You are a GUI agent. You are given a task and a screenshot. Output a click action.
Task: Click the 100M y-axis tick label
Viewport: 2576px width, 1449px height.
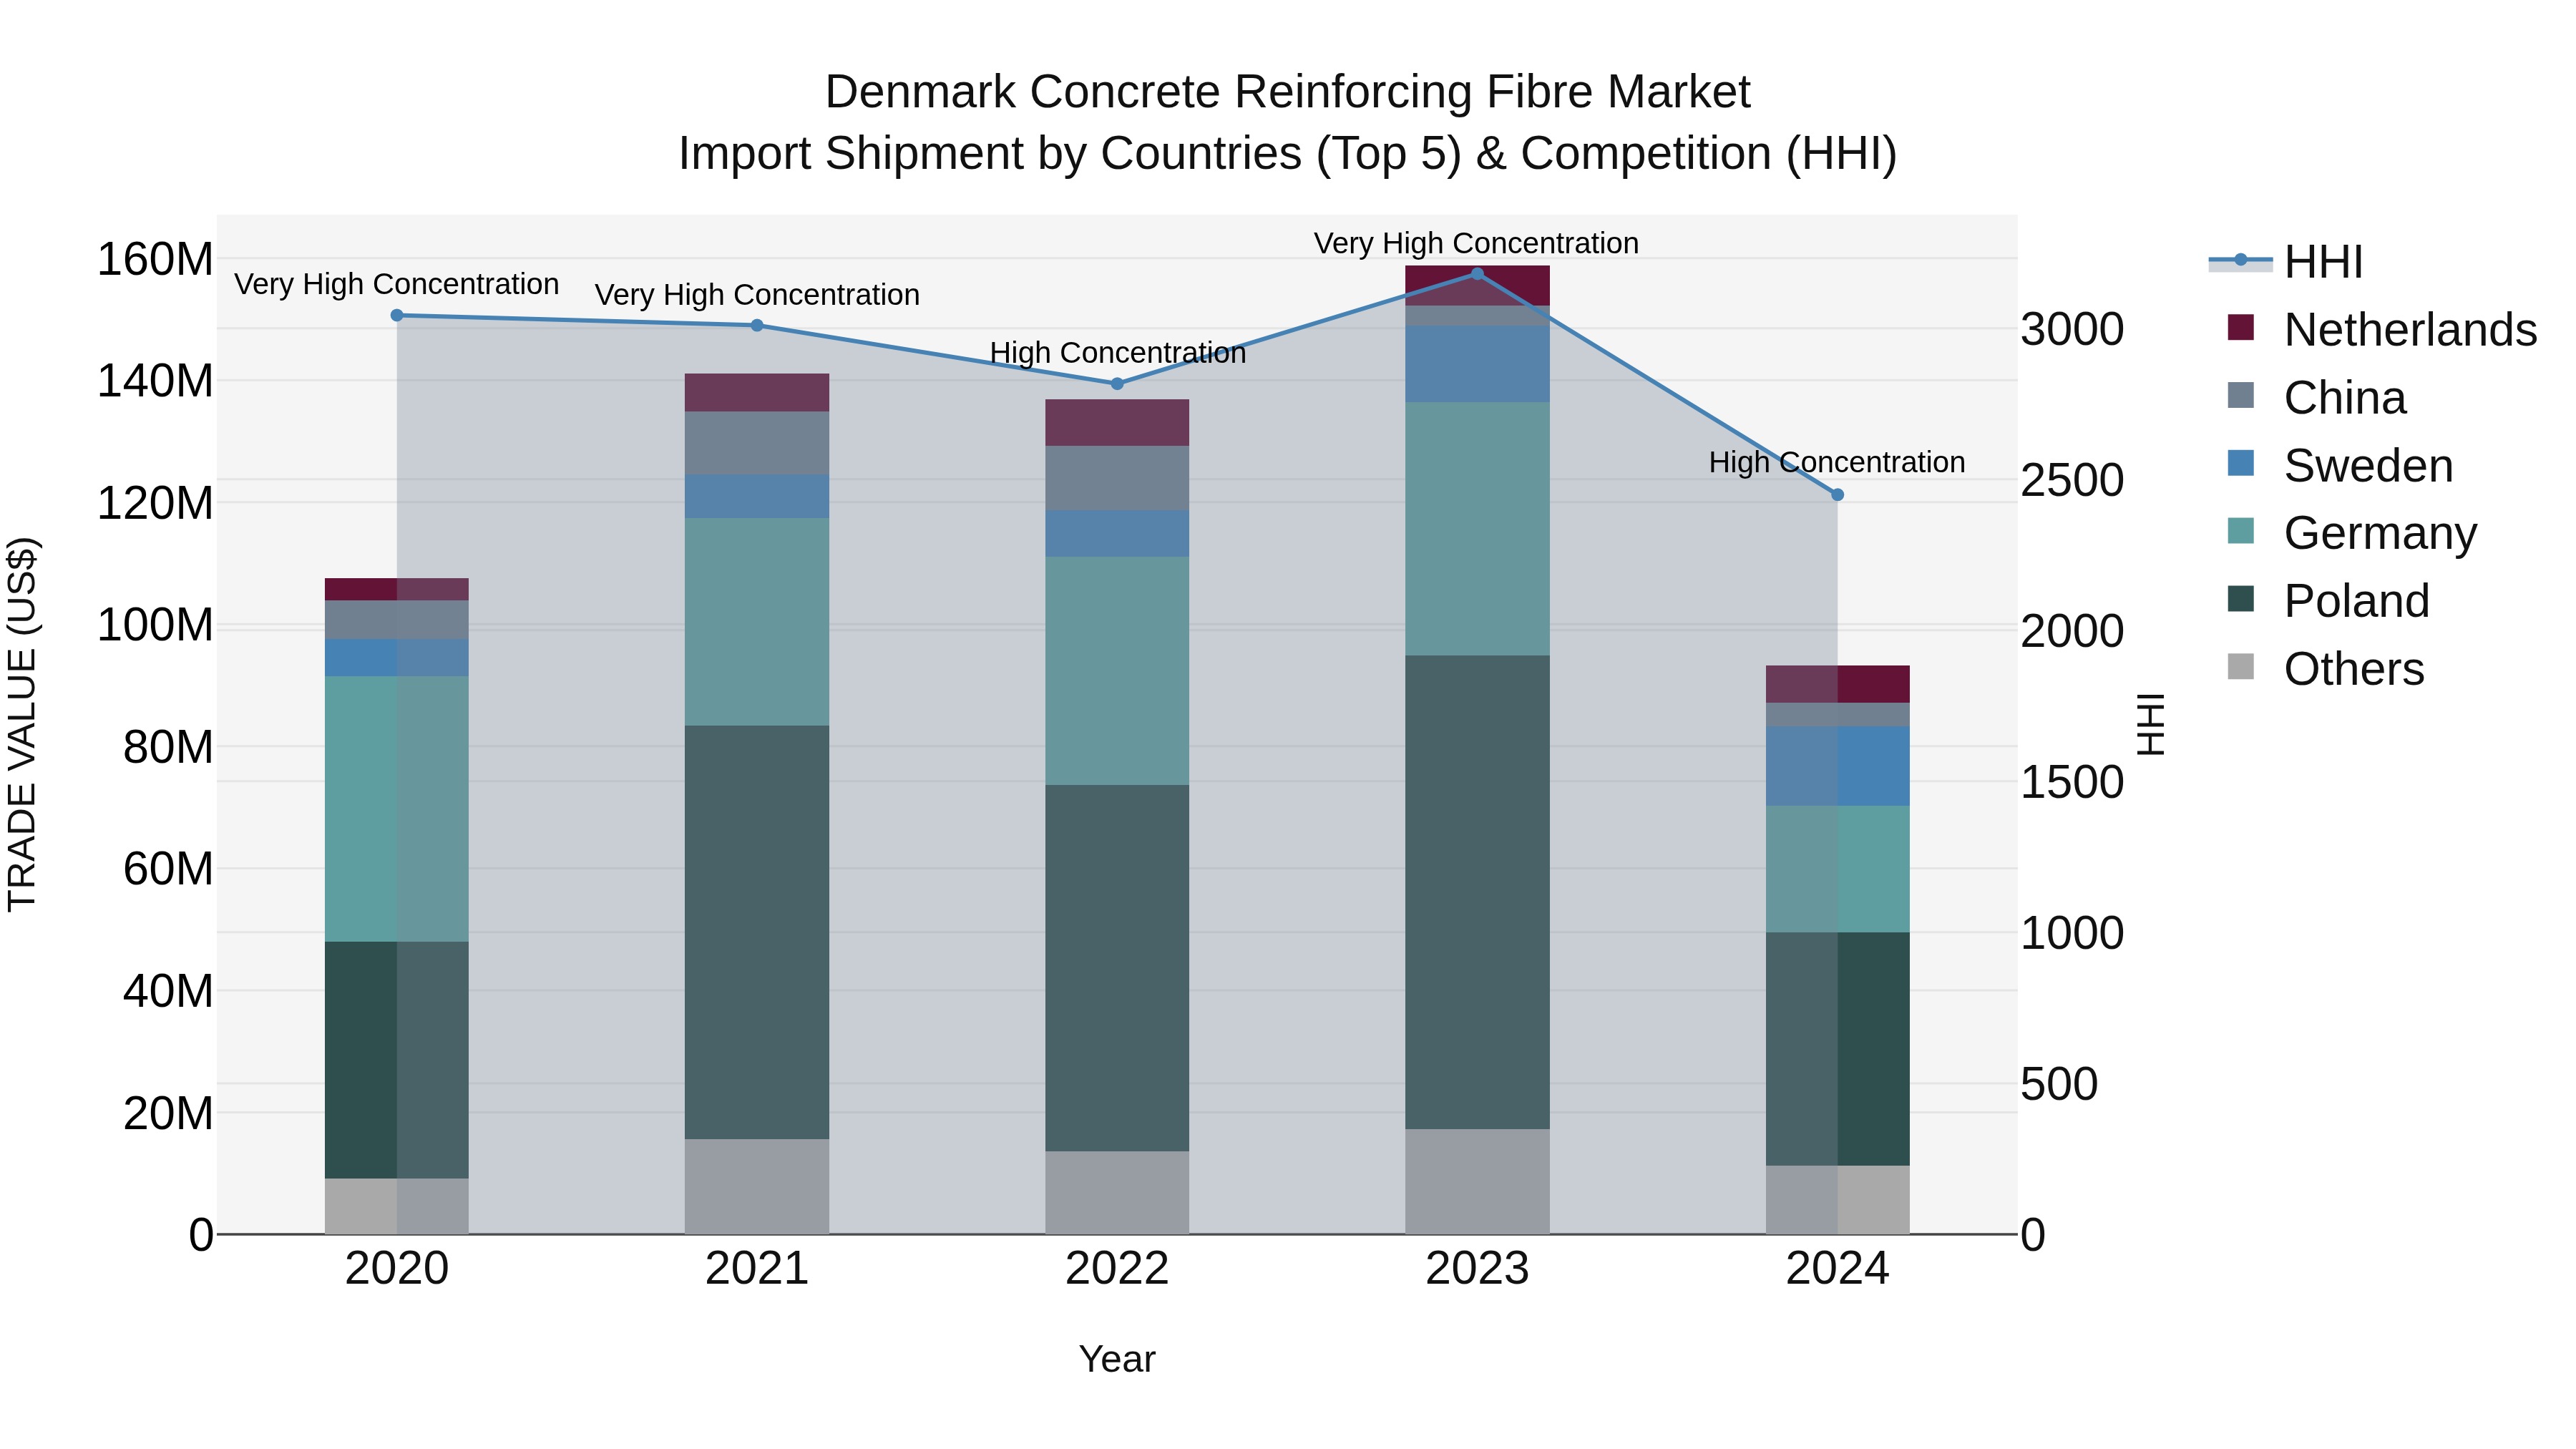point(155,625)
